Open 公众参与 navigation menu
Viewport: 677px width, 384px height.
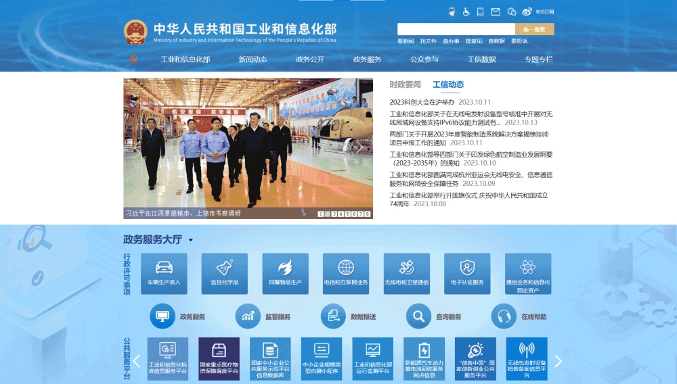click(x=424, y=59)
